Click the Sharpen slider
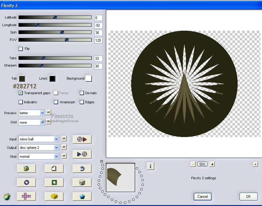This screenshot has width=262, height=206. point(55,66)
